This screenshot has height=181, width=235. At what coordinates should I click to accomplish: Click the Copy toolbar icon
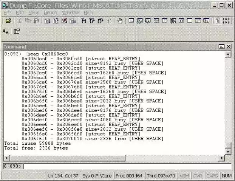(x=28, y=21)
